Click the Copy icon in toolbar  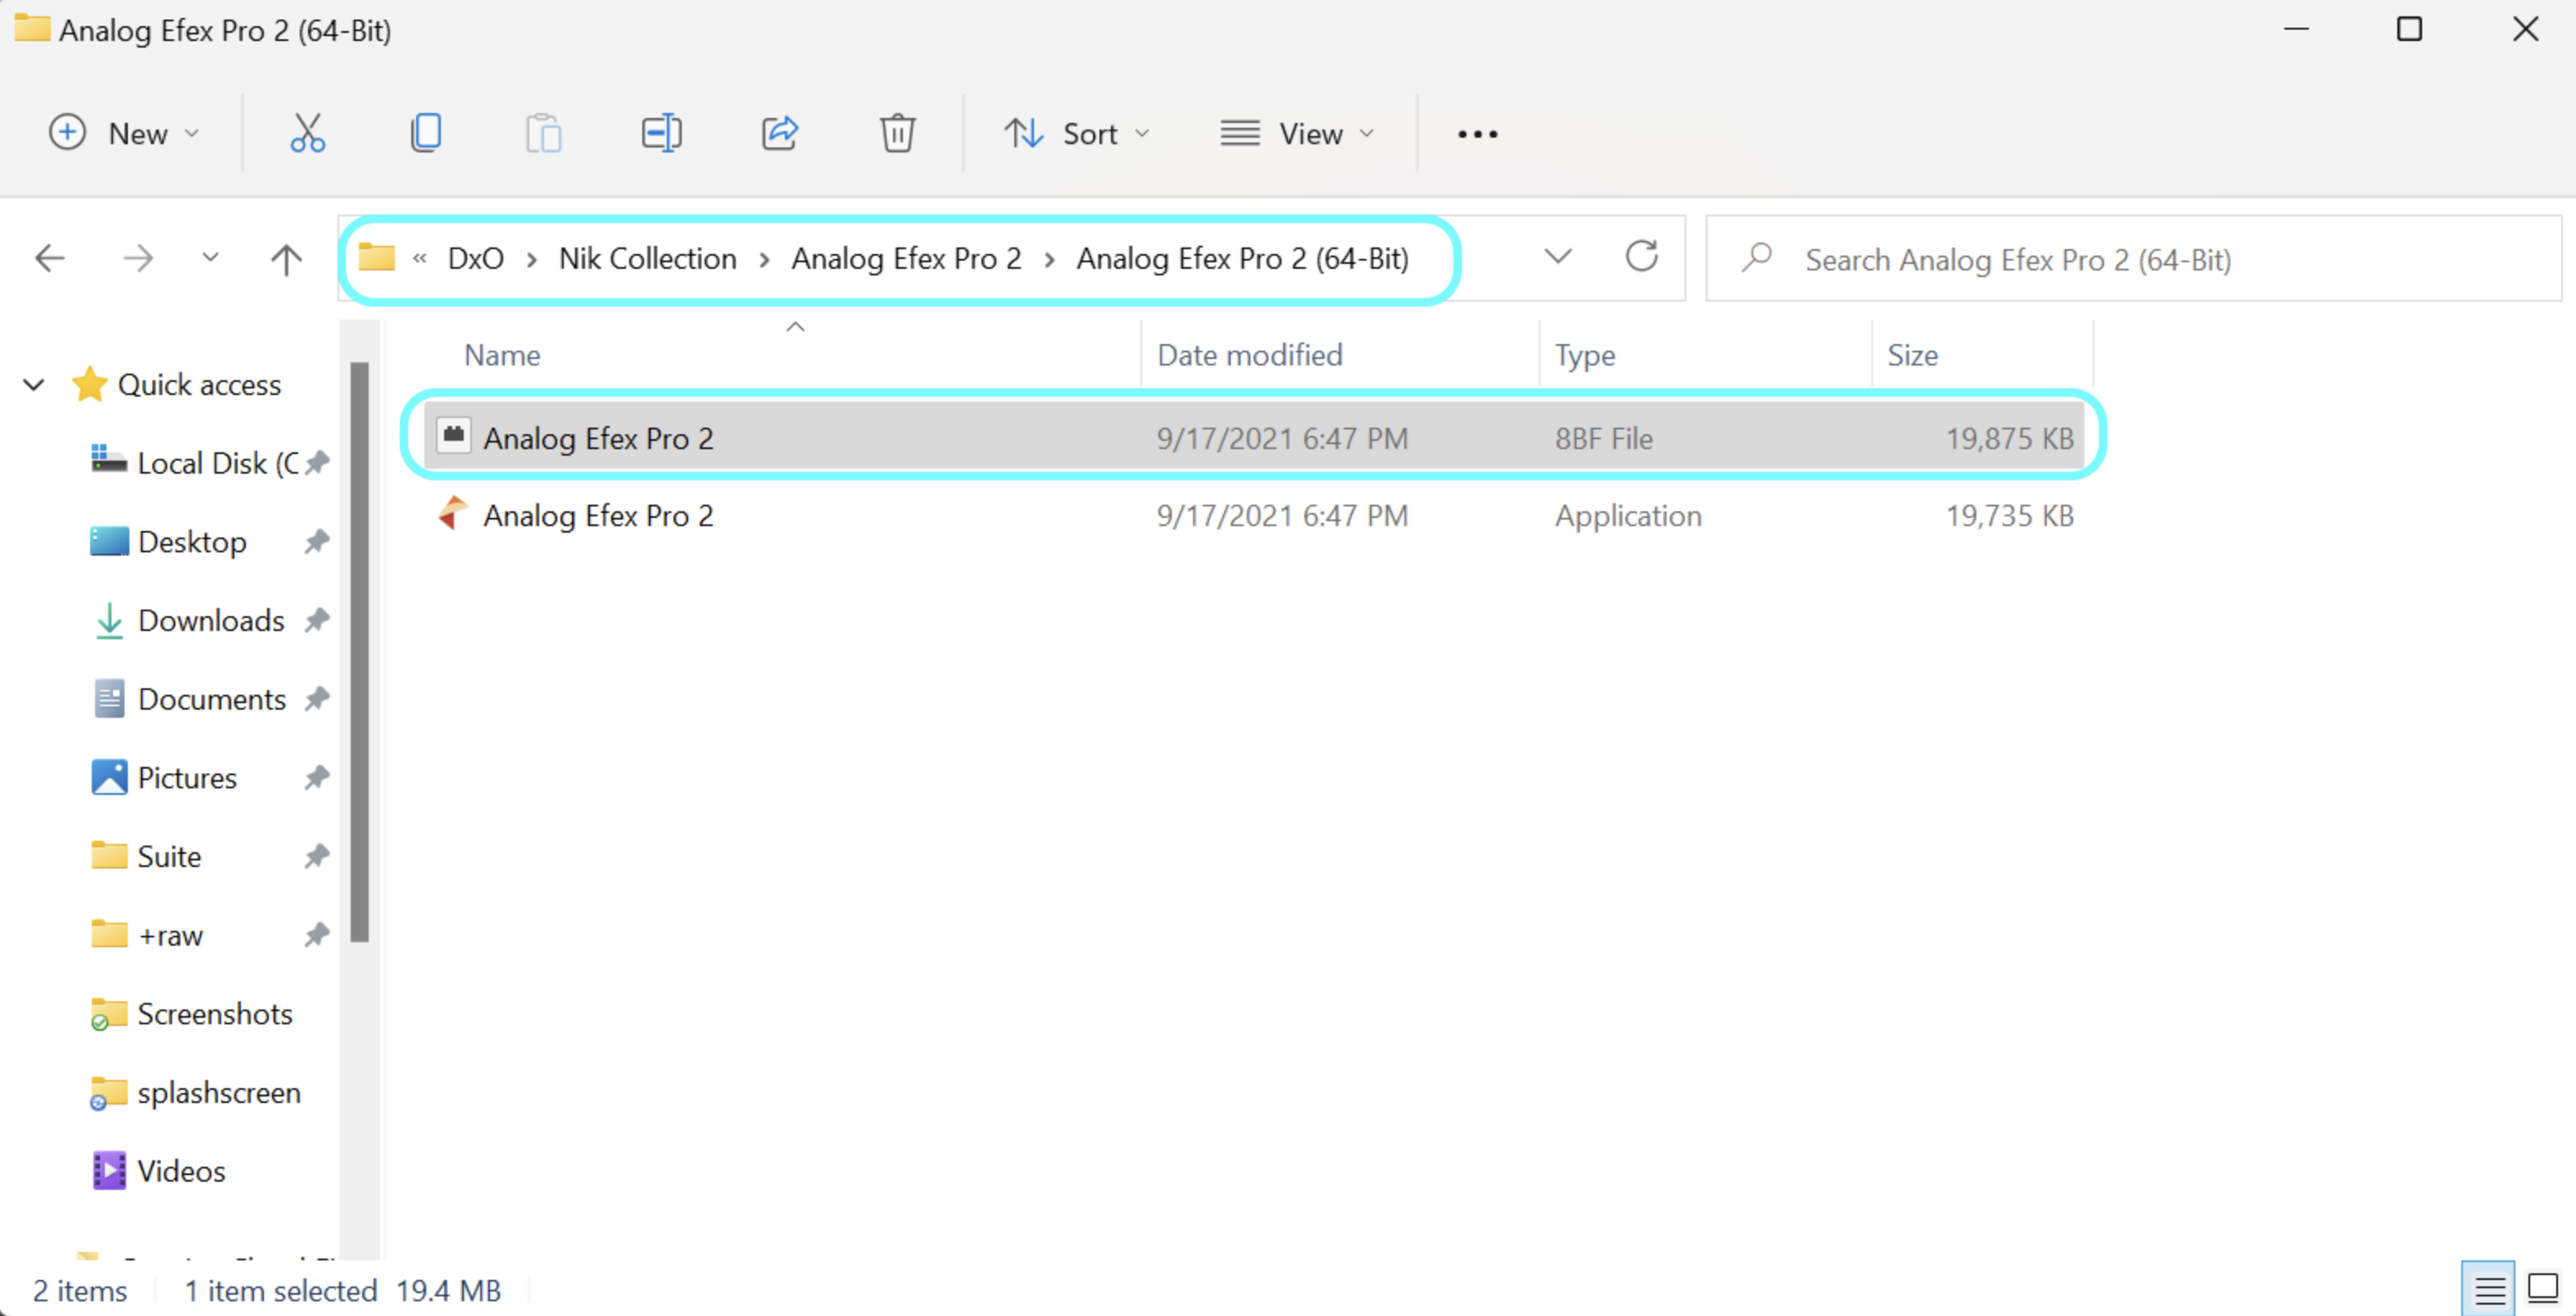[425, 133]
